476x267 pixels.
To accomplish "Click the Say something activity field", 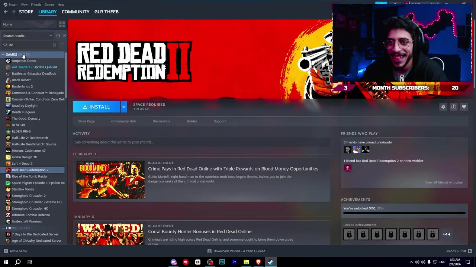I will [x=201, y=142].
